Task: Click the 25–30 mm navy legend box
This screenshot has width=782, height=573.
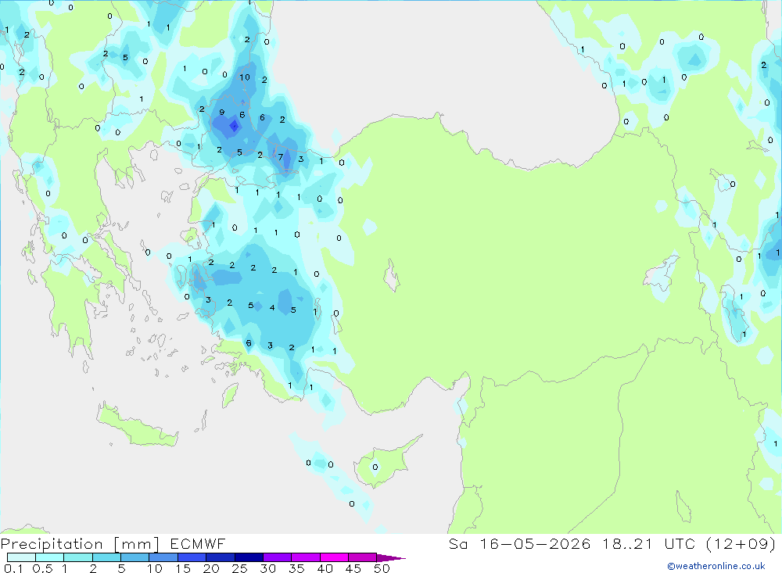Action: click(x=249, y=557)
